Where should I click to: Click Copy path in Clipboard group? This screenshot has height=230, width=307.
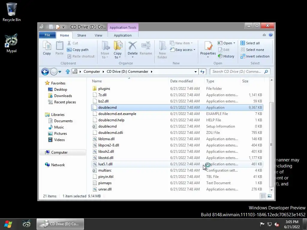pos(78,50)
